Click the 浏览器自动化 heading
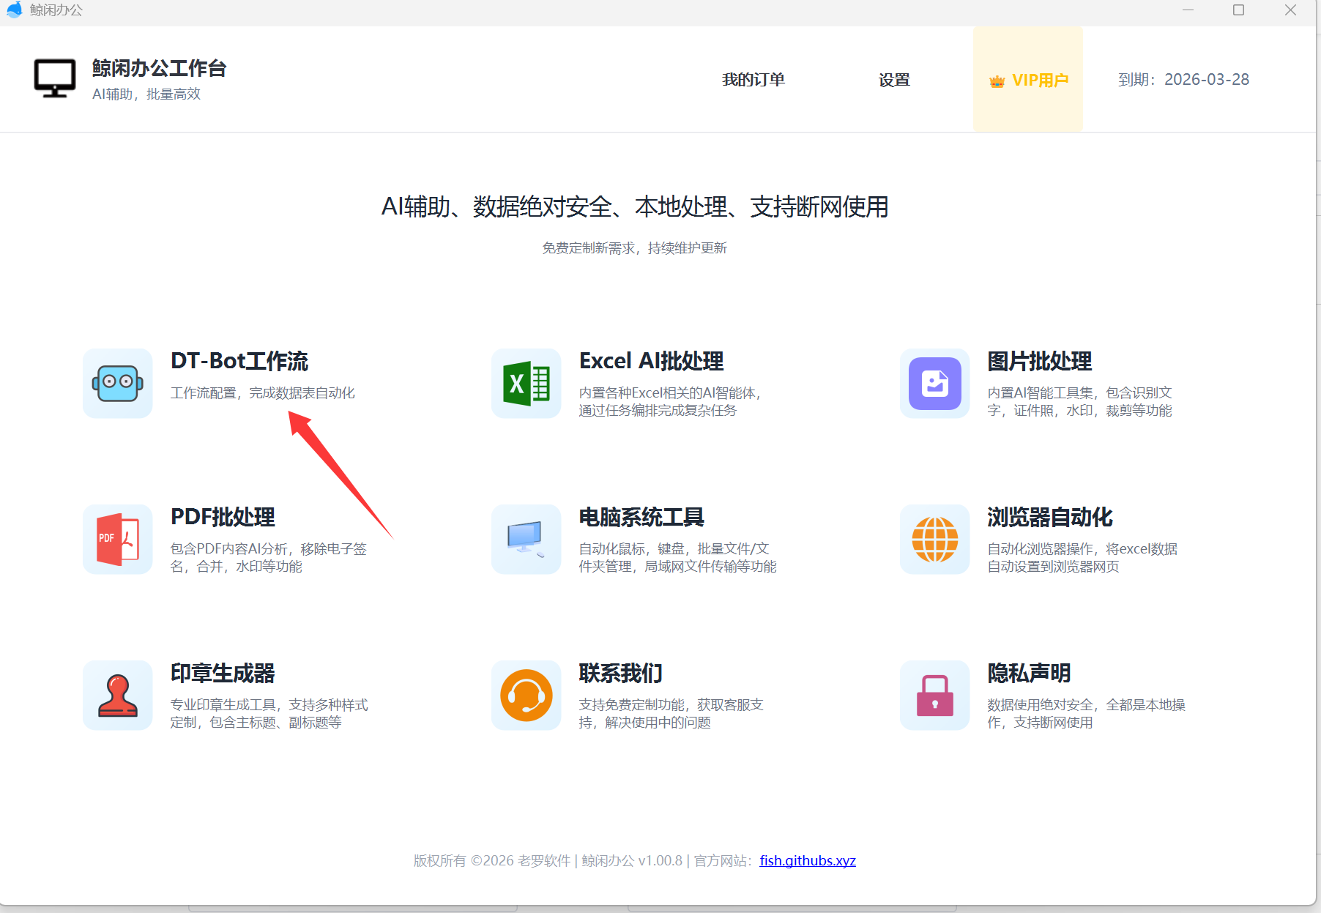 [x=1049, y=517]
